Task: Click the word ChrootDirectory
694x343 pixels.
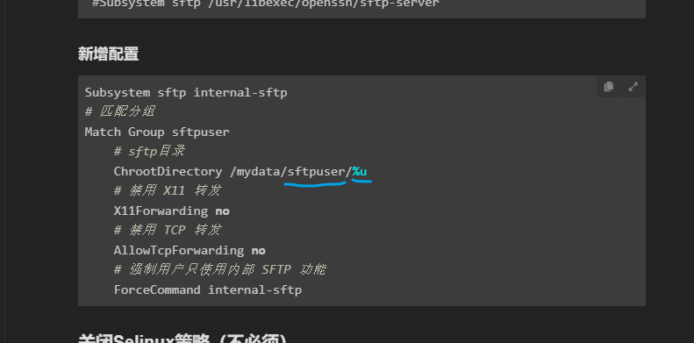Action: (x=168, y=172)
